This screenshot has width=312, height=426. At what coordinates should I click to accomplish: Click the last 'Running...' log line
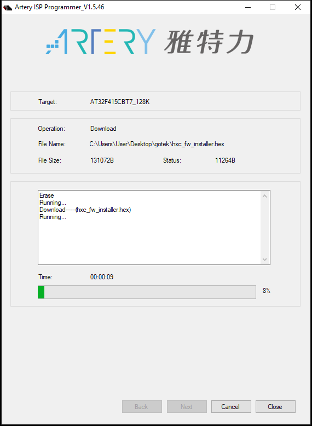click(53, 217)
